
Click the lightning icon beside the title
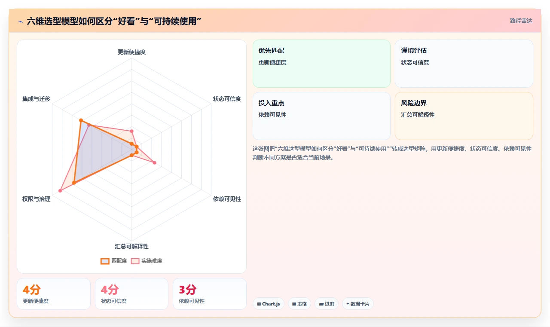tap(21, 21)
